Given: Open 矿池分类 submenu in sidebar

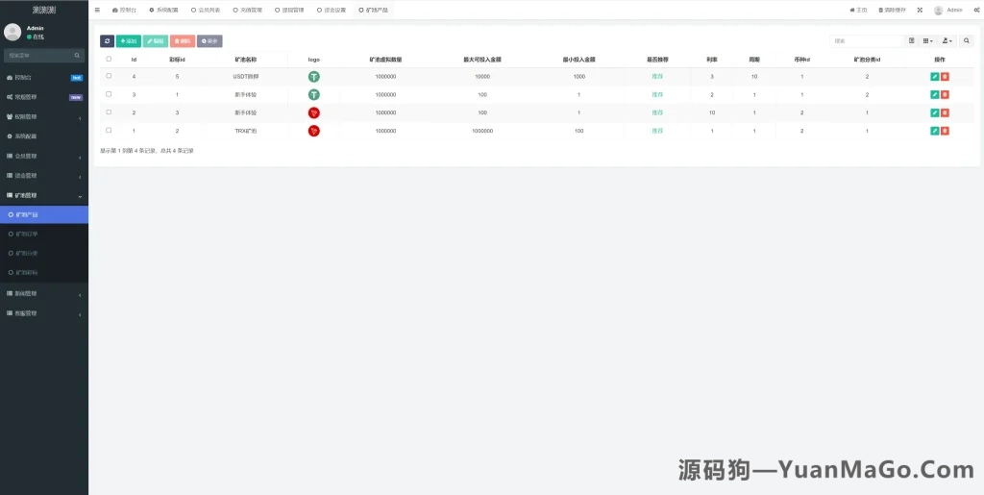Looking at the screenshot, I should (x=44, y=254).
